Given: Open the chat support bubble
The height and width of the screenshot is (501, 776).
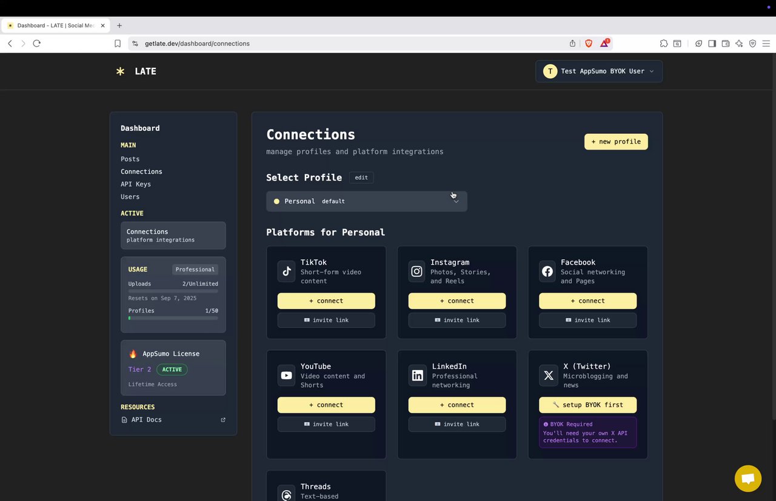Looking at the screenshot, I should coord(748,479).
